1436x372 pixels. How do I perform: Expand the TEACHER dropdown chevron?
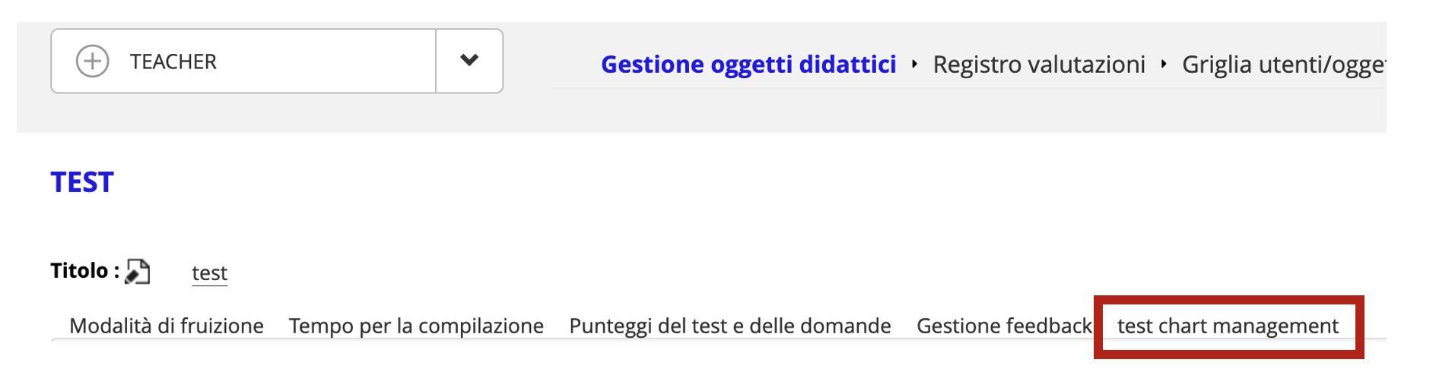[x=469, y=61]
